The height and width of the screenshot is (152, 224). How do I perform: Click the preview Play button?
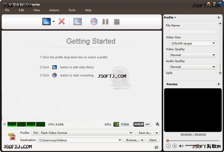pos(168,146)
